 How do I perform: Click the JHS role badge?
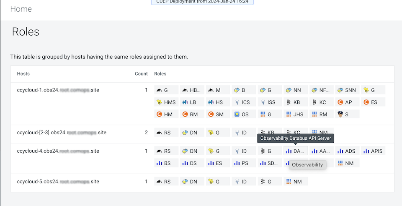click(x=295, y=114)
